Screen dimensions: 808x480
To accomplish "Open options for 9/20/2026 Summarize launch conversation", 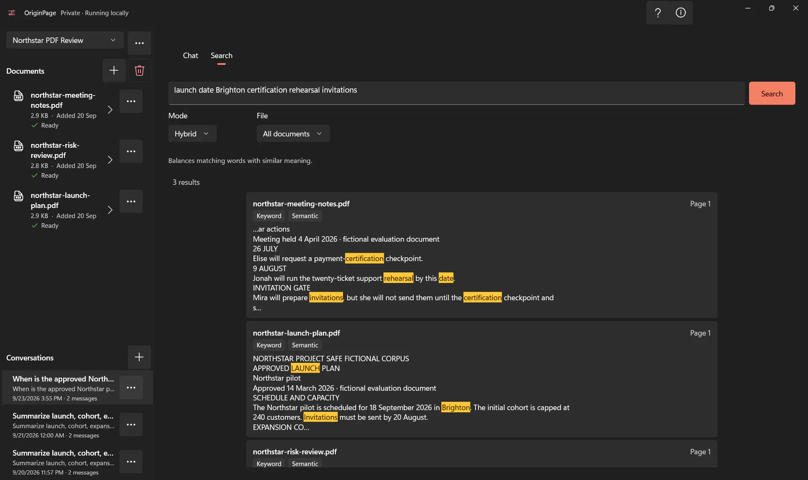I will 131,461.
